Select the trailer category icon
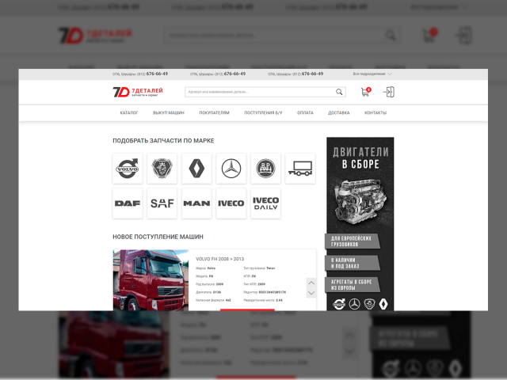The image size is (507, 380). coord(300,169)
